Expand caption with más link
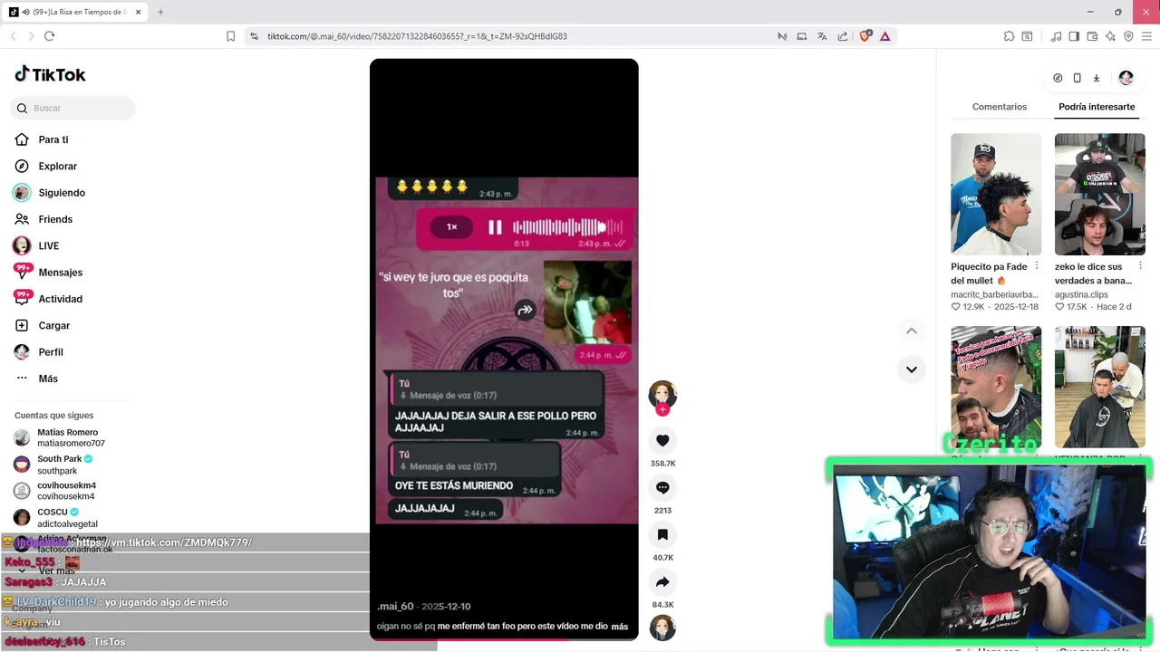The width and height of the screenshot is (1160, 652). [x=620, y=627]
